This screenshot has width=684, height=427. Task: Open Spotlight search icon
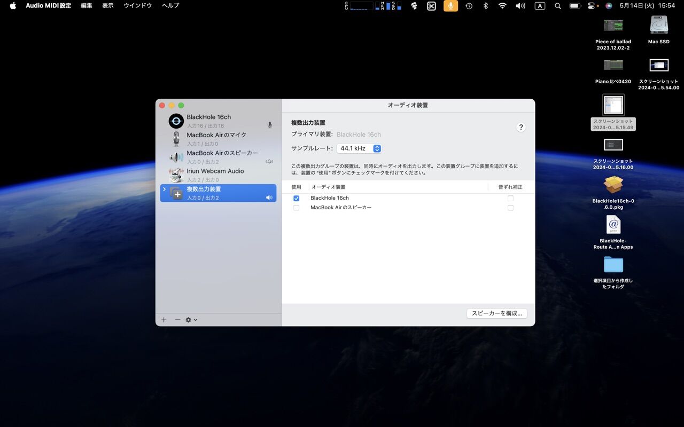[558, 6]
